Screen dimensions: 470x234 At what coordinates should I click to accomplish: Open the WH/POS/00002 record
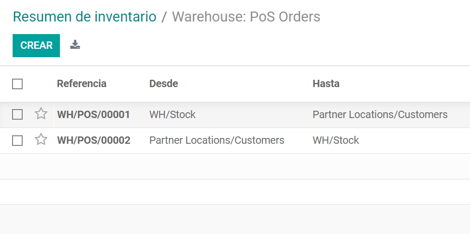click(94, 140)
